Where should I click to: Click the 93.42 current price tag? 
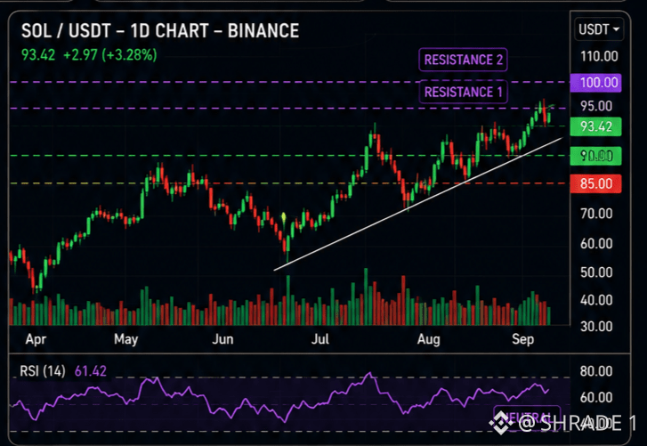pos(595,126)
